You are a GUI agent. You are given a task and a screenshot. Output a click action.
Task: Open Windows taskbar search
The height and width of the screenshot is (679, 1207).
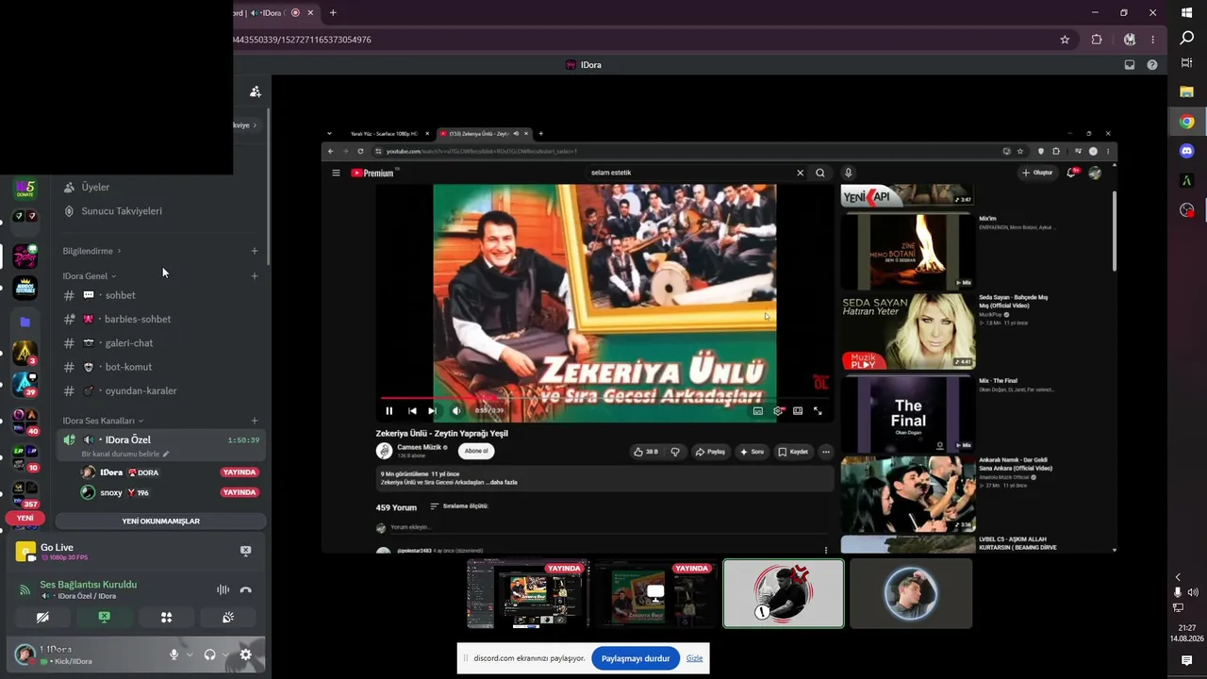pyautogui.click(x=1186, y=38)
